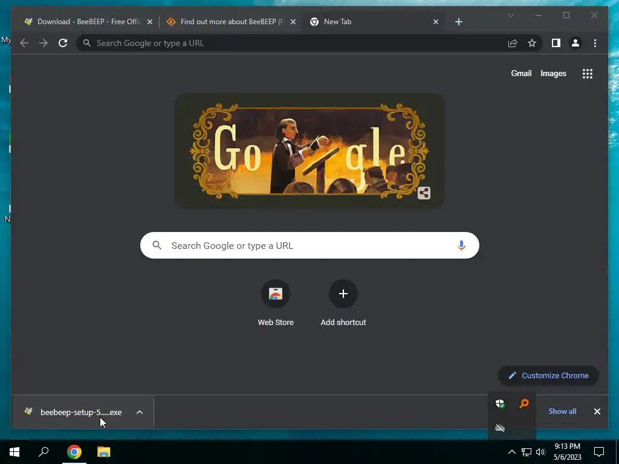619x464 pixels.
Task: Go back to the previous page
Action: [24, 43]
